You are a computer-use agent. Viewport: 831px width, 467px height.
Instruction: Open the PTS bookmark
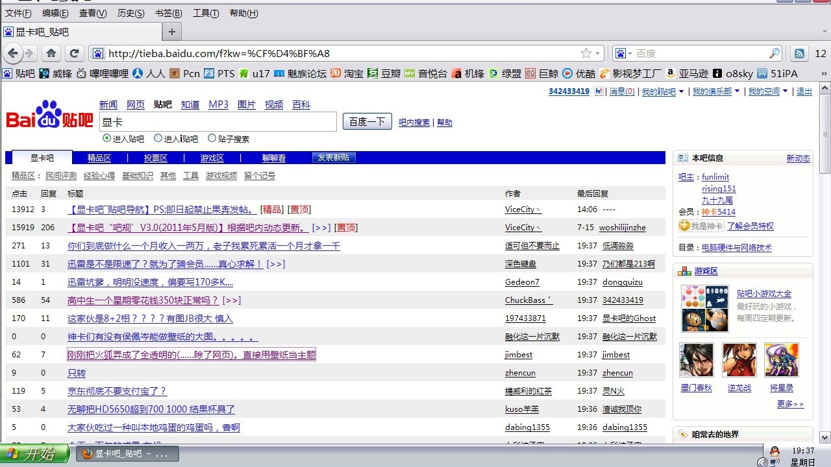(x=219, y=73)
